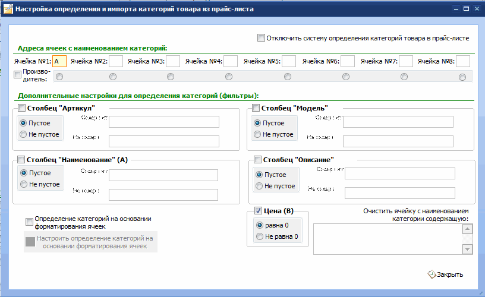This screenshot has height=297, width=485.
Task: Click text area scrollbar up arrow
Action: tap(467, 229)
